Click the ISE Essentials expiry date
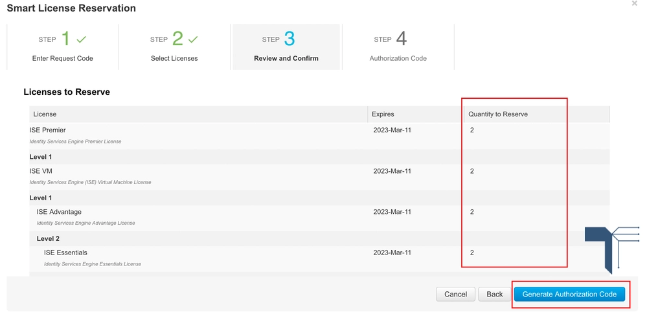This screenshot has height=321, width=647. click(392, 253)
